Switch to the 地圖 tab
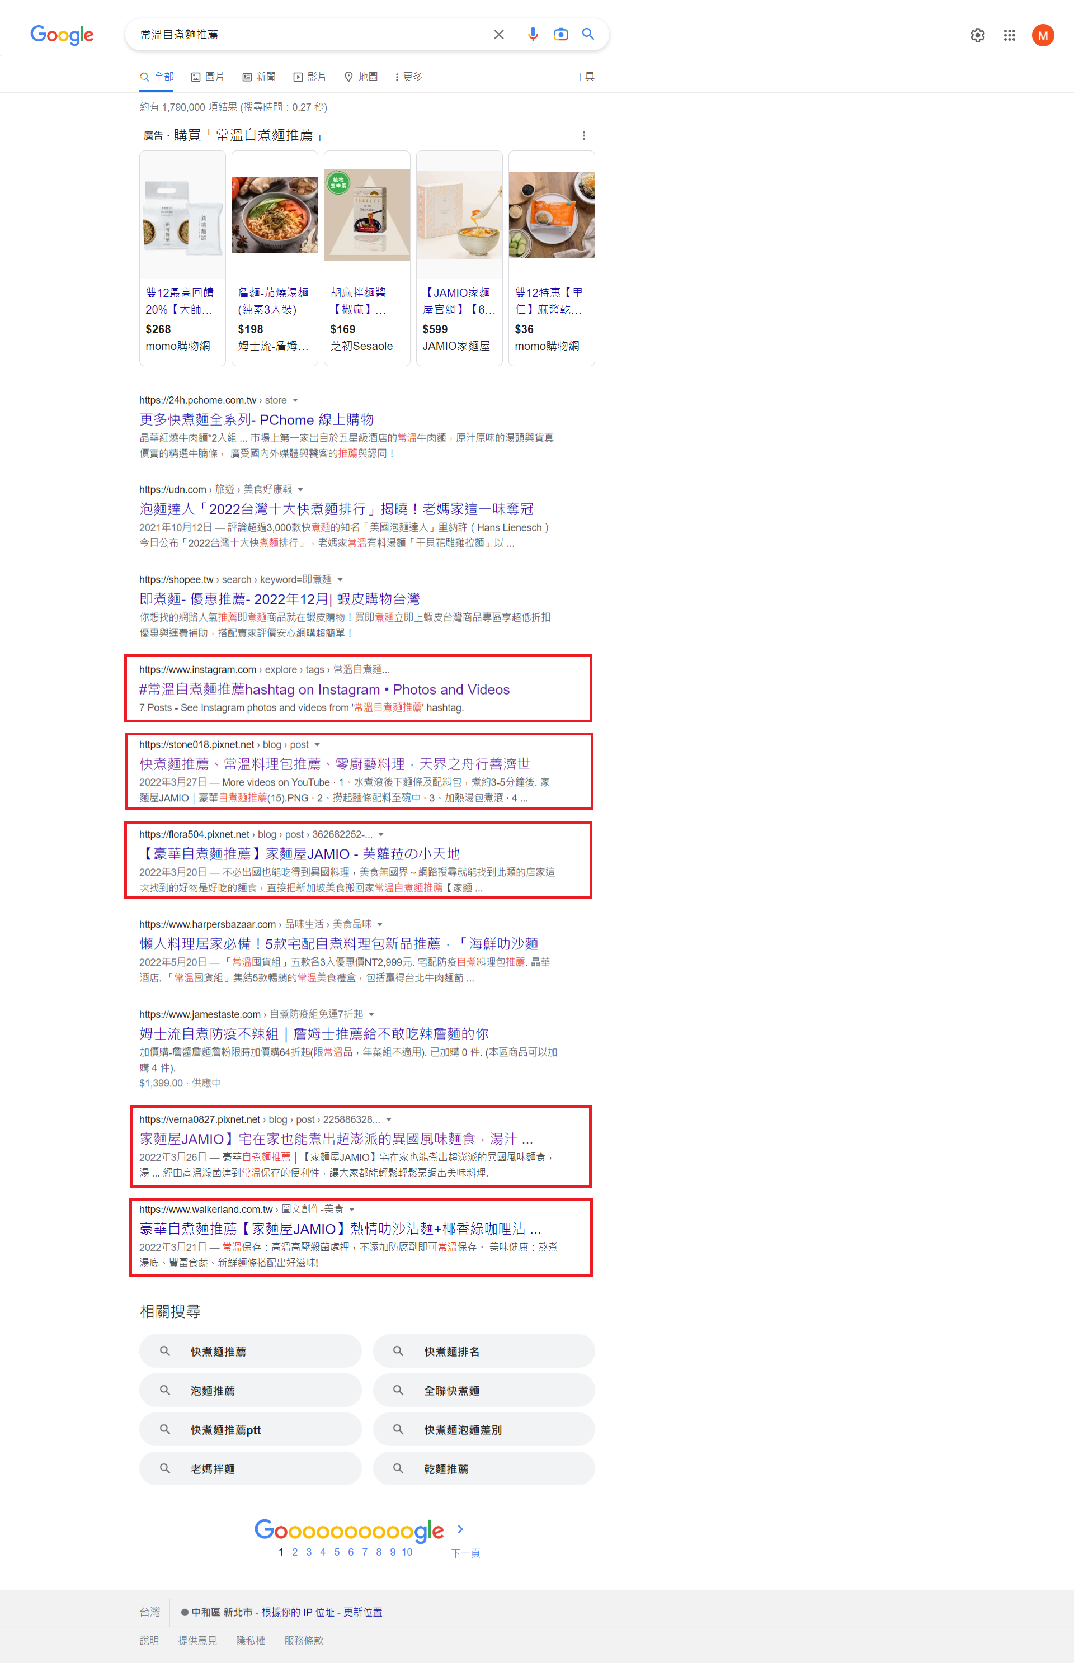The width and height of the screenshot is (1074, 1663). tap(361, 77)
